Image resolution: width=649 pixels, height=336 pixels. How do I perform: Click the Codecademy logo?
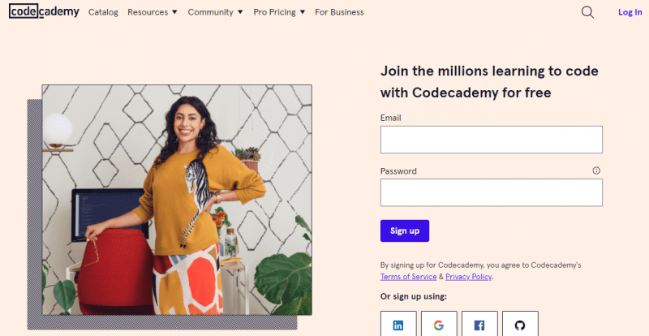point(44,12)
